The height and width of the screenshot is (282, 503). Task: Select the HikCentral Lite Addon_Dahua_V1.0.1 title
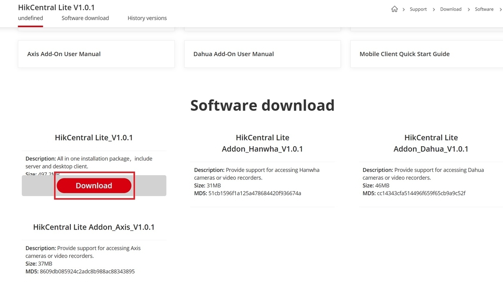pos(431,143)
